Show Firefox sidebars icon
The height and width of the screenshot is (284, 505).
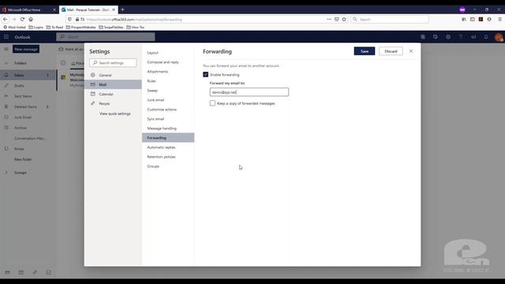(472, 19)
